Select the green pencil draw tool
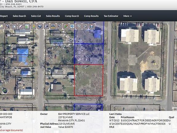This screenshot has width=177, height=133. click(66, 26)
